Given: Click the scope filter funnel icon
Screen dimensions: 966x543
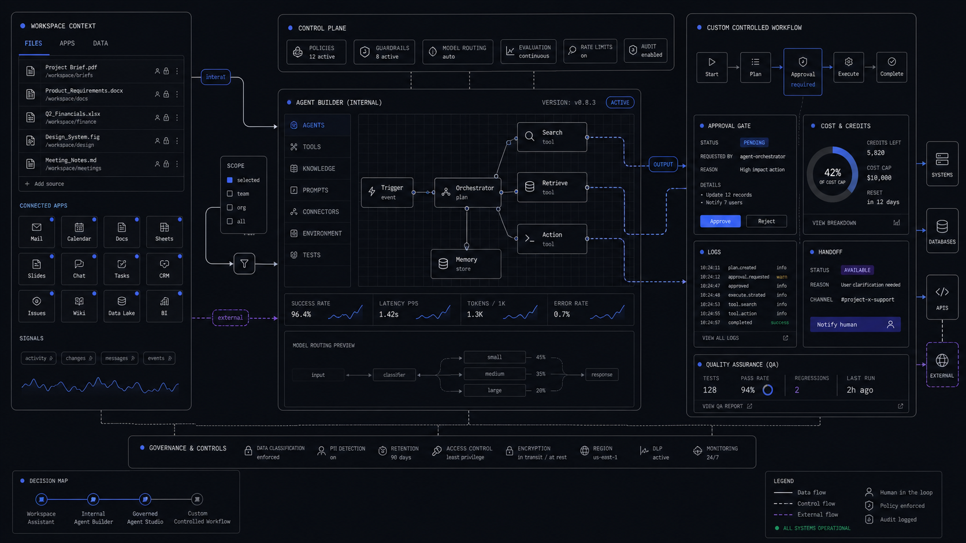Looking at the screenshot, I should tap(244, 264).
